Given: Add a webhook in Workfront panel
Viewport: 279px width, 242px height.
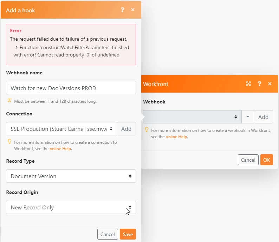Looking at the screenshot, I should pyautogui.click(x=263, y=117).
